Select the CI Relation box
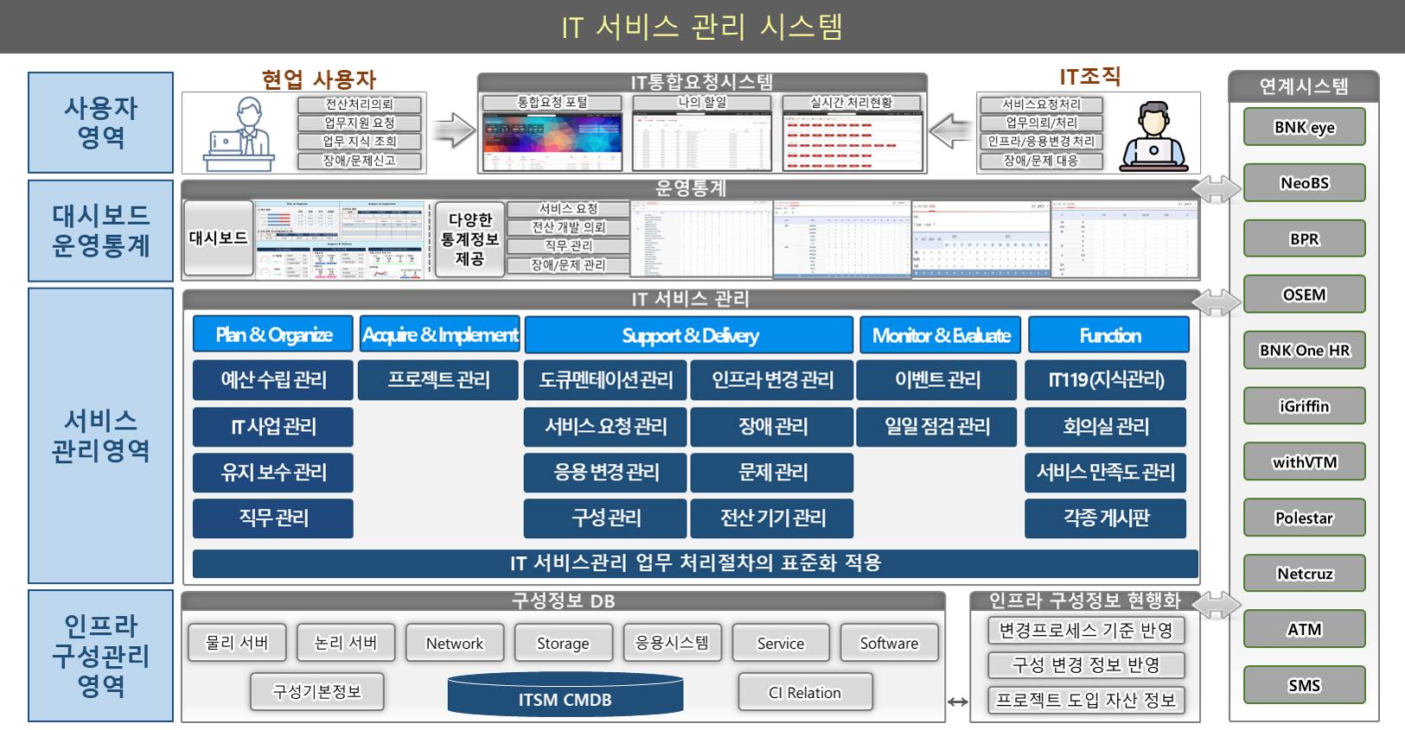1405x730 pixels. click(x=804, y=692)
